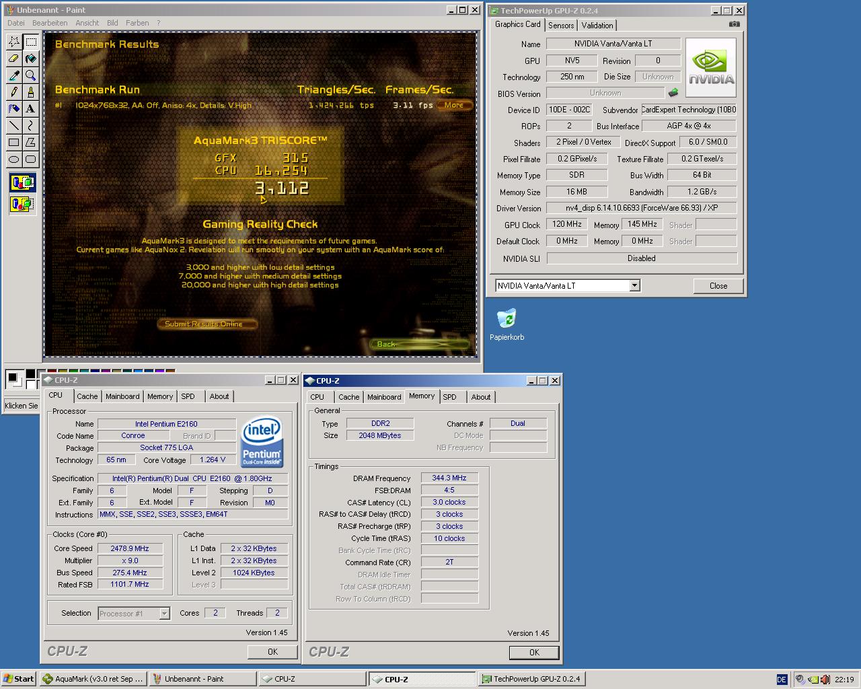
Task: Choose the straight Line tool
Action: (x=13, y=126)
